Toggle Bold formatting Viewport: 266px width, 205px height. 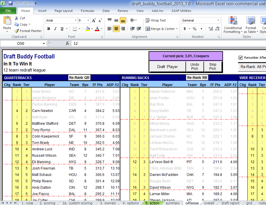pos(49,29)
